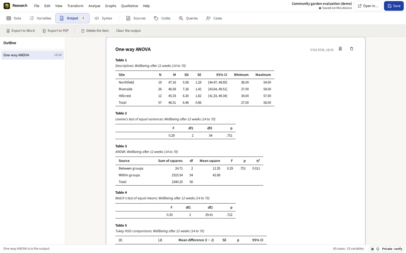Click the Northfield row label
The width and height of the screenshot is (406, 253).
tap(126, 82)
